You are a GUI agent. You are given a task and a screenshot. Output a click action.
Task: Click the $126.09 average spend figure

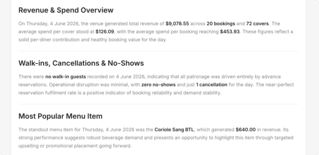pos(105,32)
